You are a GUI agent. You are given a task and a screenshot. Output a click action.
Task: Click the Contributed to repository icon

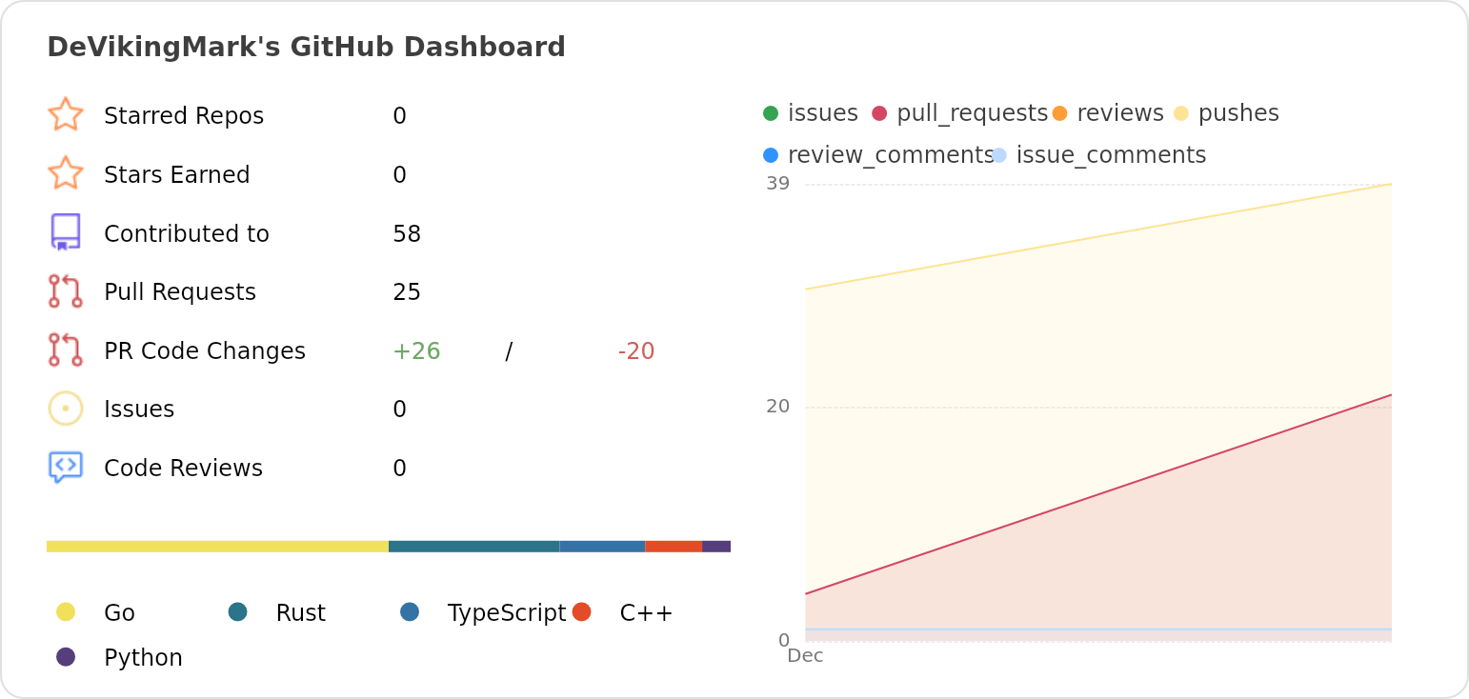(66, 232)
